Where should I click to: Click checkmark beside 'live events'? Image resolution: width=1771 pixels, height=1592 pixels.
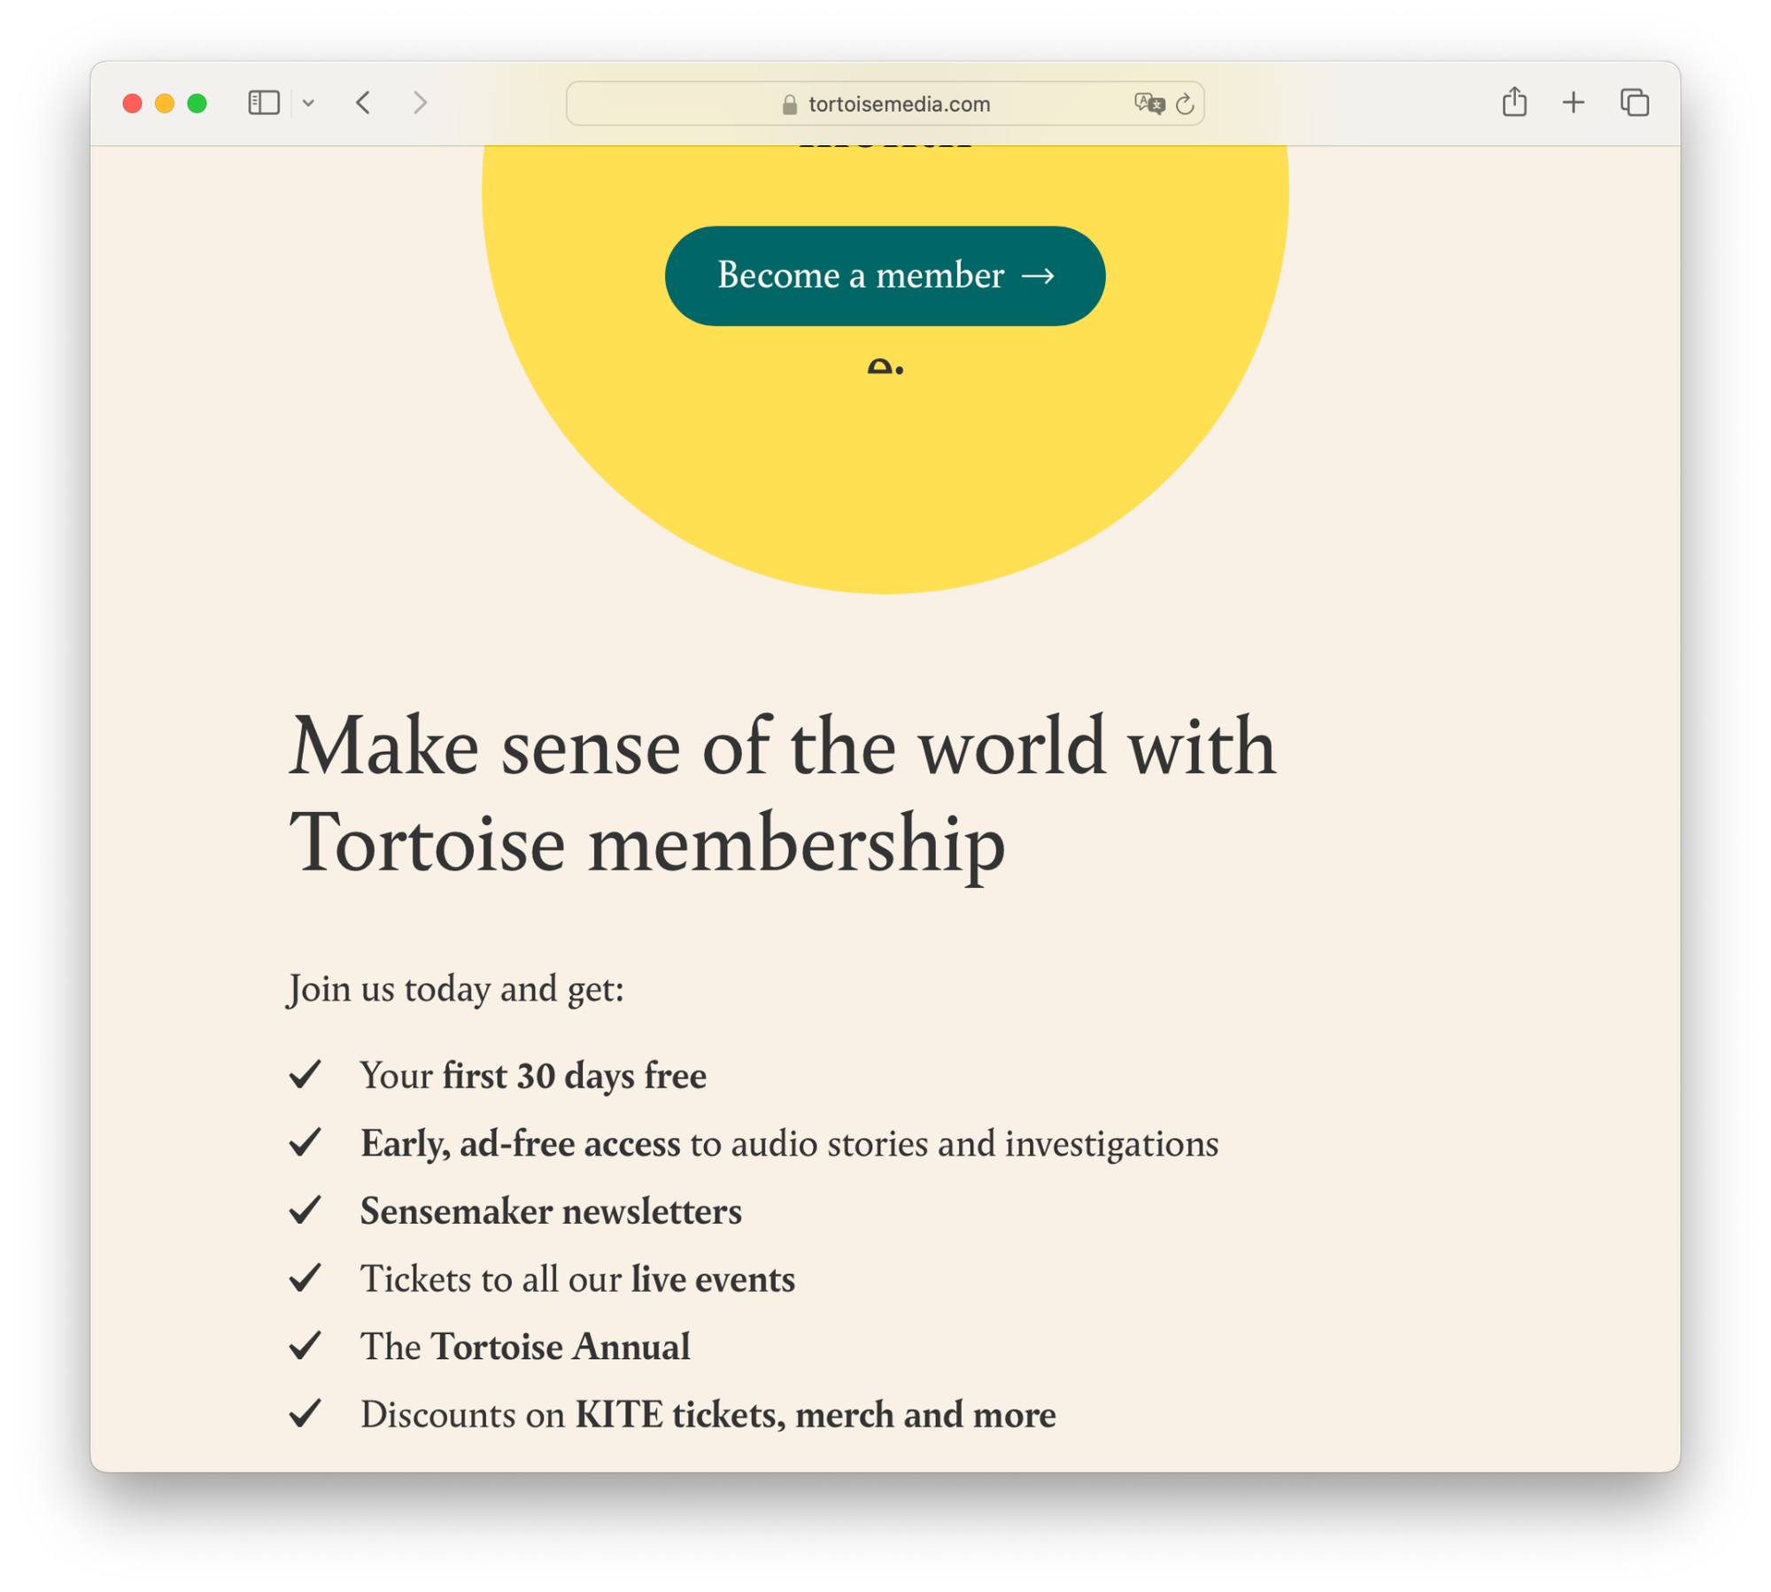click(305, 1279)
